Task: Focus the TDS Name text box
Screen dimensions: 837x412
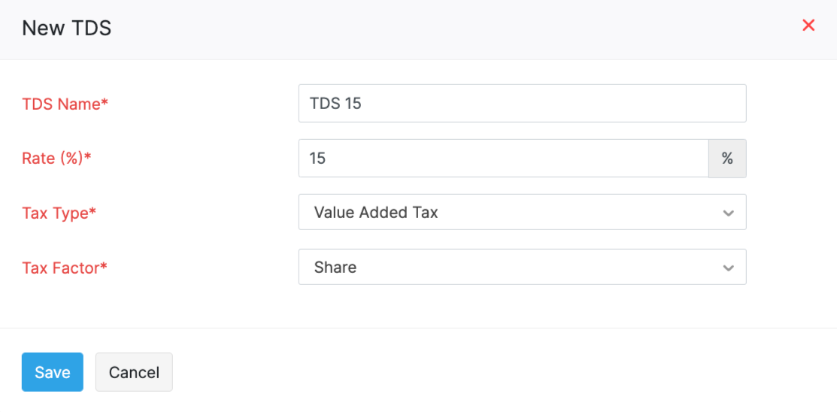Action: click(x=522, y=103)
